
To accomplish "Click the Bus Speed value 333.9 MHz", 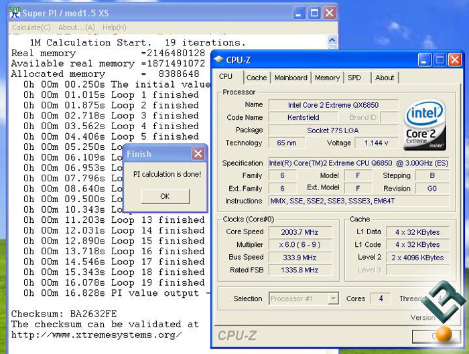I will [300, 258].
